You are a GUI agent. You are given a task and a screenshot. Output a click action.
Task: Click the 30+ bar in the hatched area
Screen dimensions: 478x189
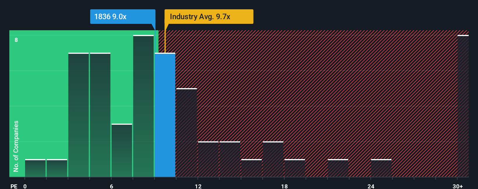[463, 106]
